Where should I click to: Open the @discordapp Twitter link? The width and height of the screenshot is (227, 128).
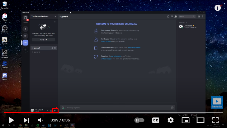pyautogui.click(x=106, y=59)
